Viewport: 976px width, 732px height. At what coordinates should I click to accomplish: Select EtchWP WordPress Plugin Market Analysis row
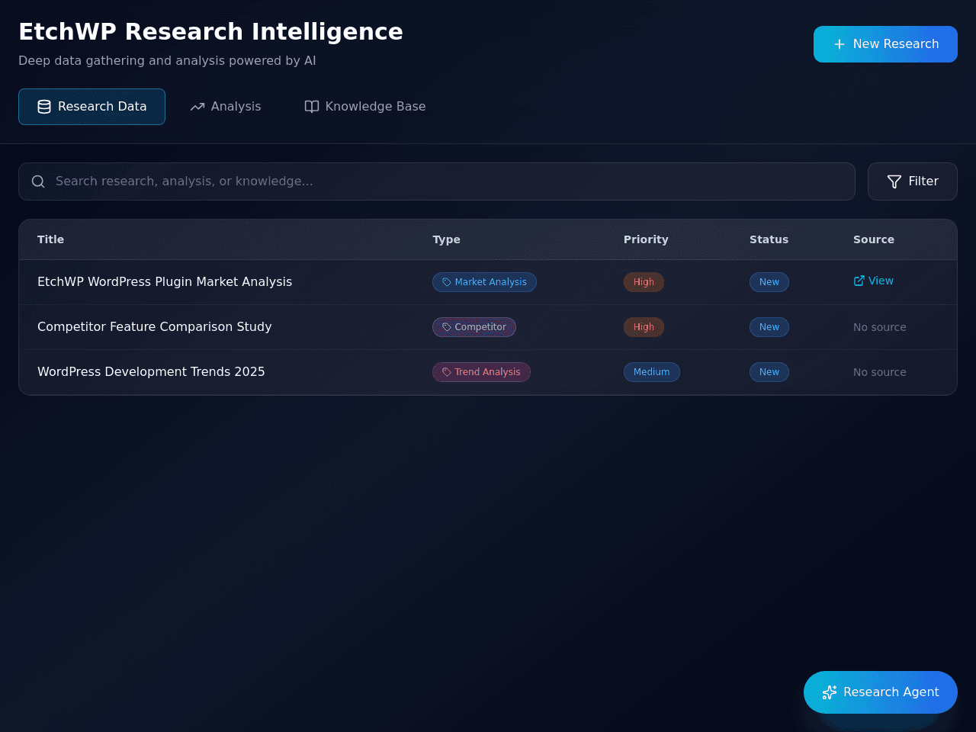[488, 282]
